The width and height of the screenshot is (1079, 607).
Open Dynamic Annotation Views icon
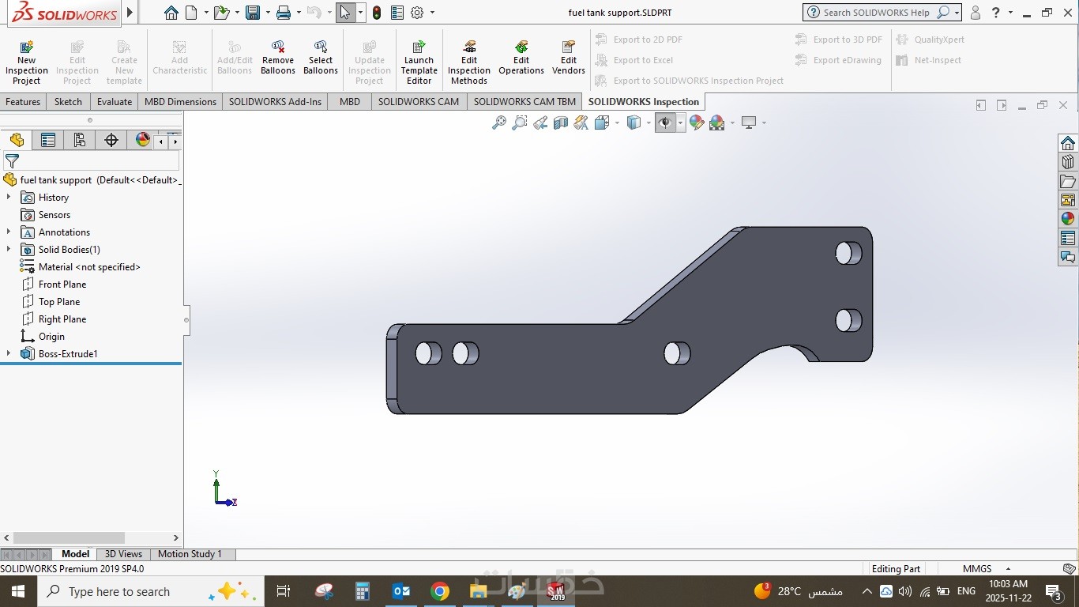pos(581,123)
